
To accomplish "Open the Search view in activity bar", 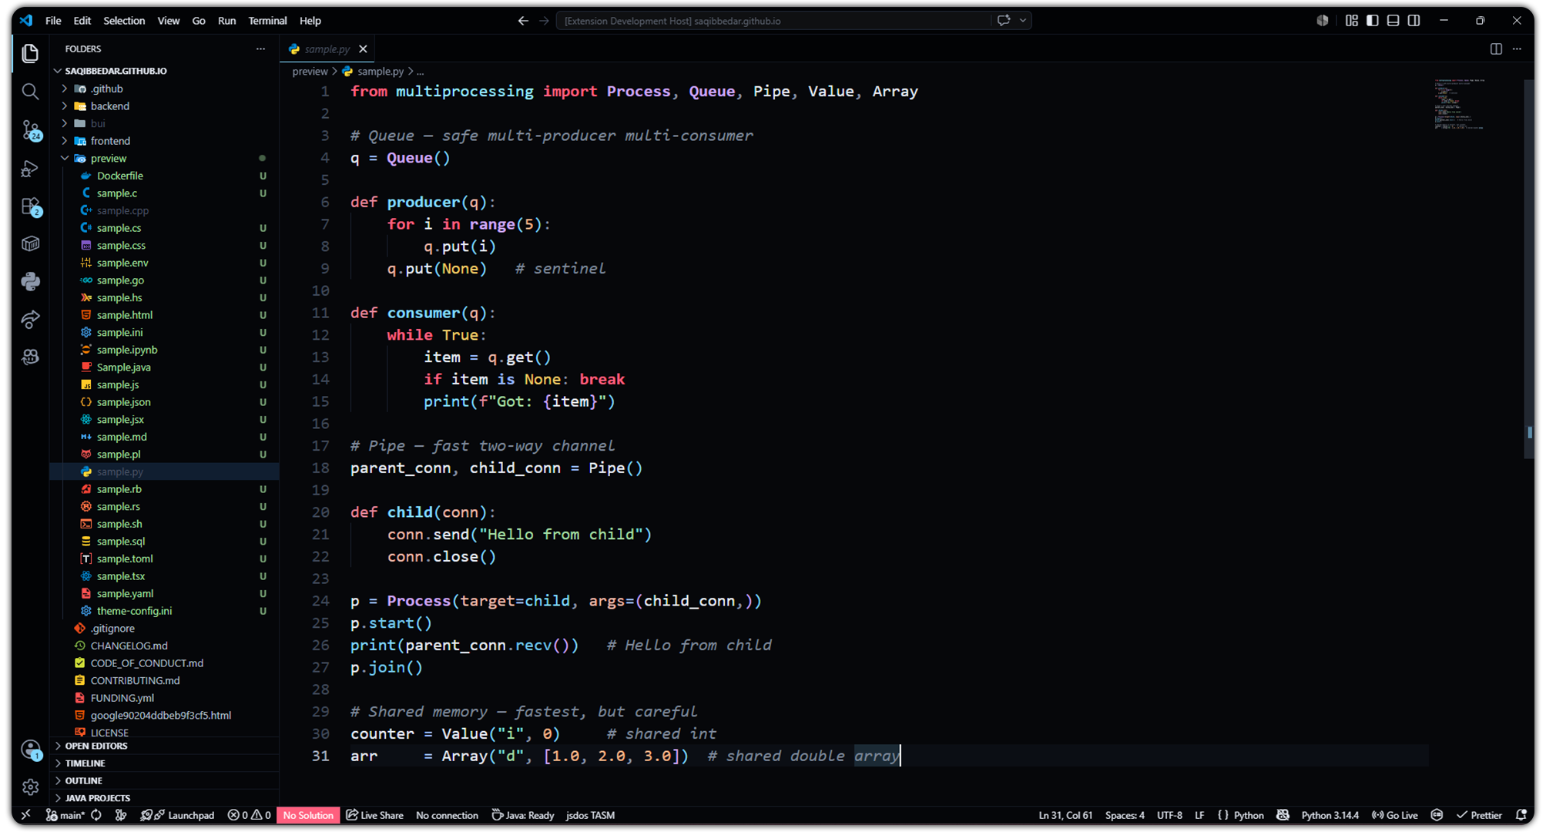I will coord(30,92).
